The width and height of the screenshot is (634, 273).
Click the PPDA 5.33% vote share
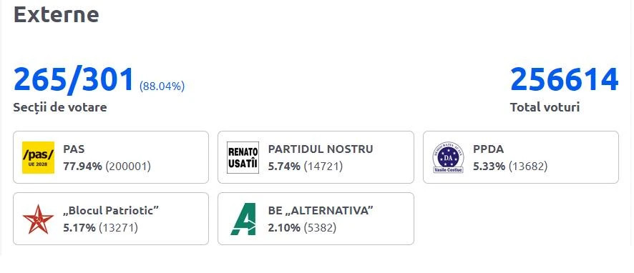(x=489, y=166)
